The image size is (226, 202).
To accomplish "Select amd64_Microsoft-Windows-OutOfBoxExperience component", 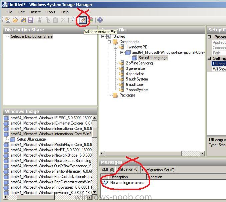I will coord(51,166).
